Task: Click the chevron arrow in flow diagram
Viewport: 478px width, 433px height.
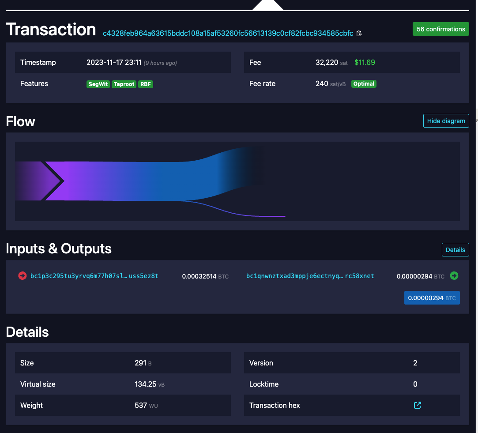Action: [54, 181]
